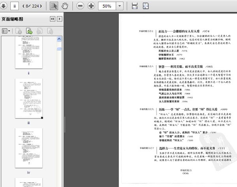Click the delete pages icon in thumbnails panel

pos(19,30)
